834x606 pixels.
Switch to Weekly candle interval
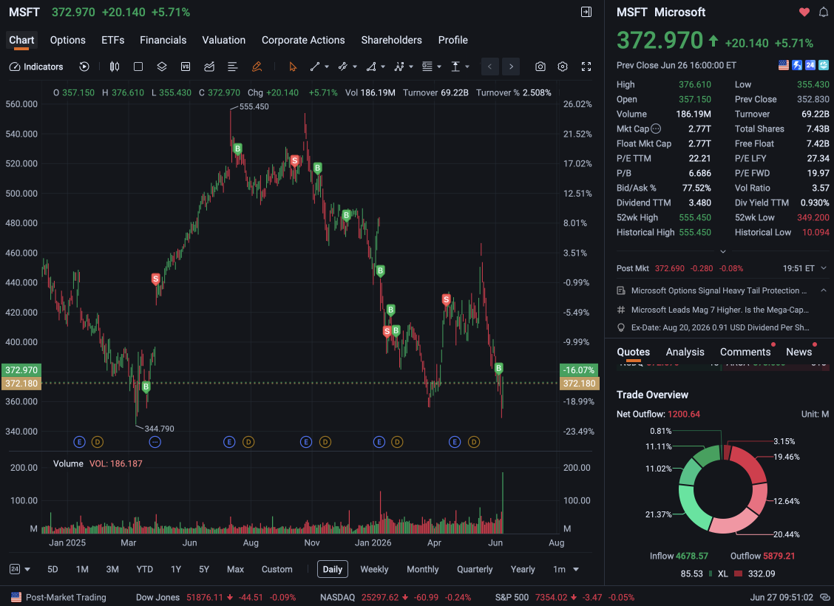(374, 569)
